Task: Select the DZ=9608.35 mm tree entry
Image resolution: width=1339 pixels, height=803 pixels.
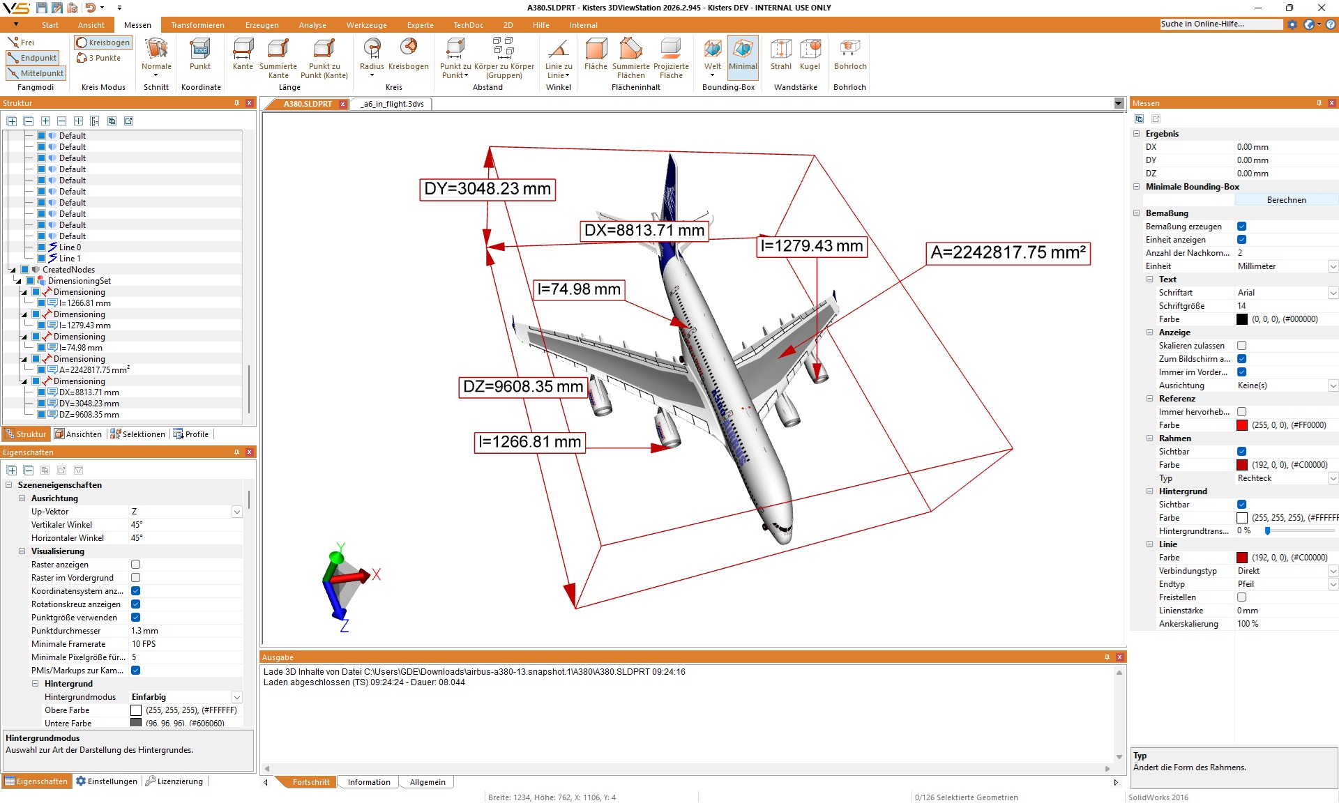Action: pyautogui.click(x=89, y=415)
